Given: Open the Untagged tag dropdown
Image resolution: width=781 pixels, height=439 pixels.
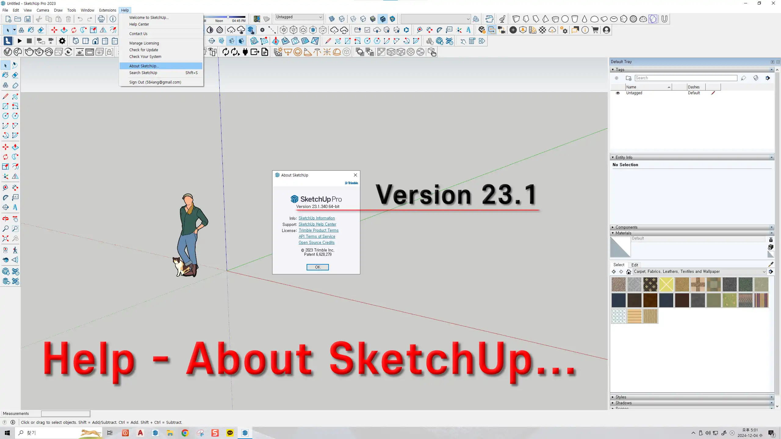Looking at the screenshot, I should tap(320, 17).
